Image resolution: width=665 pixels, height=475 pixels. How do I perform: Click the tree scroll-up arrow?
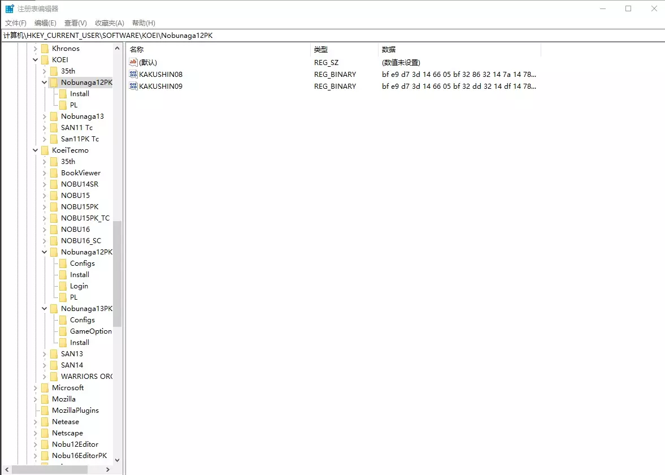pos(117,49)
